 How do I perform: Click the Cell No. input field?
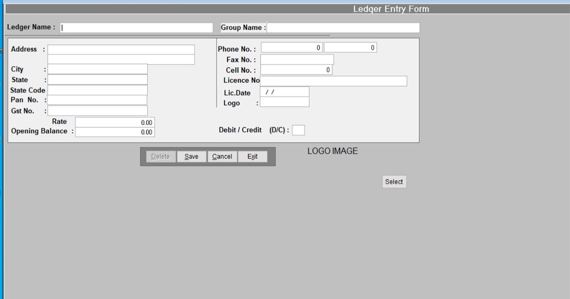pos(296,69)
